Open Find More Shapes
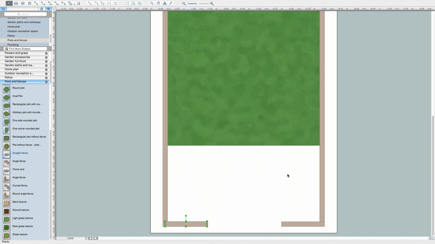Image resolution: width=435 pixels, height=244 pixels. coord(25,49)
